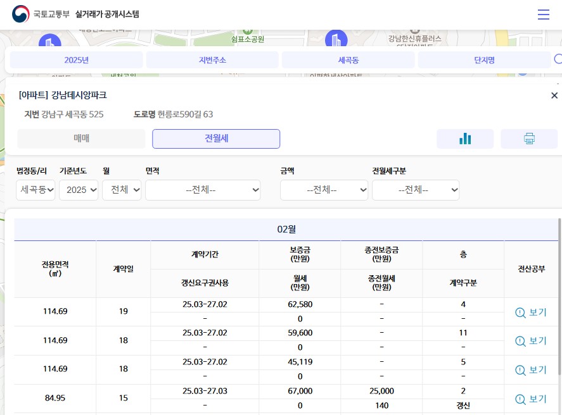Select the 2025년 filter tab
Screen dimensions: 562x415
point(76,59)
